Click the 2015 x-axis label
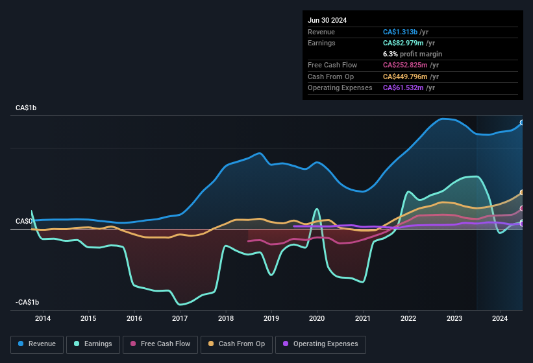The image size is (533, 363). click(x=88, y=318)
